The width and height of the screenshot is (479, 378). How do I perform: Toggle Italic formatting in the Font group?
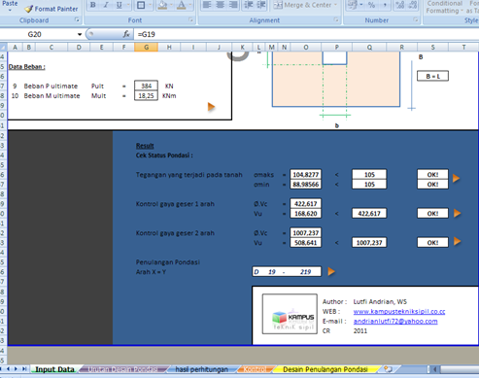[106, 5]
